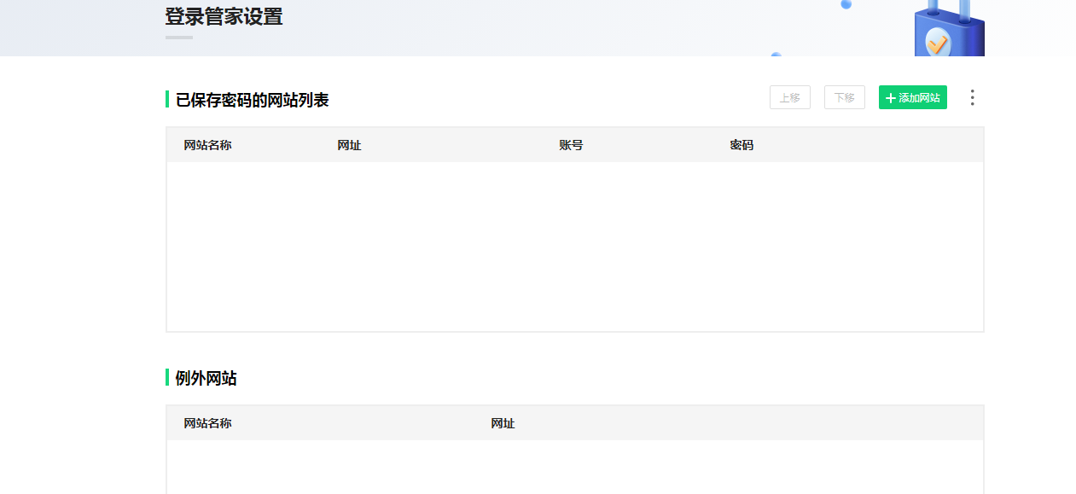Click the 已保存密码的网站列表 section heading
This screenshot has width=1076, height=494.
click(x=252, y=101)
